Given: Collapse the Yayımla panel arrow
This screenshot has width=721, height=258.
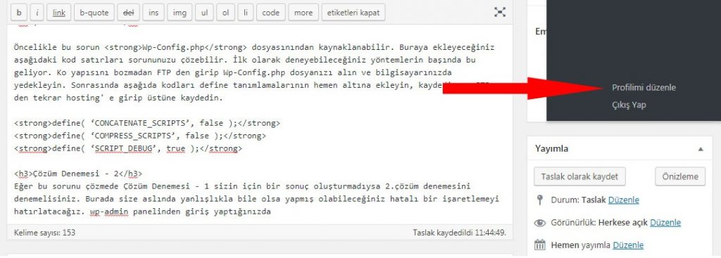Looking at the screenshot, I should [x=701, y=149].
